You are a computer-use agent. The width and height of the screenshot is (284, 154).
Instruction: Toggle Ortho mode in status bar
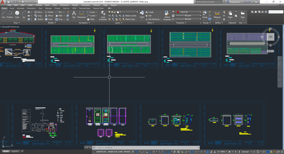tap(150, 152)
